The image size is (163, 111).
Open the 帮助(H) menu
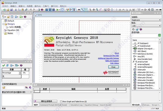click(63, 6)
